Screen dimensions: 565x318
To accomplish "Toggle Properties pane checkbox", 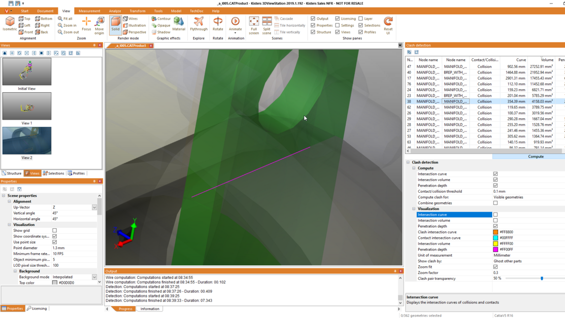I will [x=313, y=25].
